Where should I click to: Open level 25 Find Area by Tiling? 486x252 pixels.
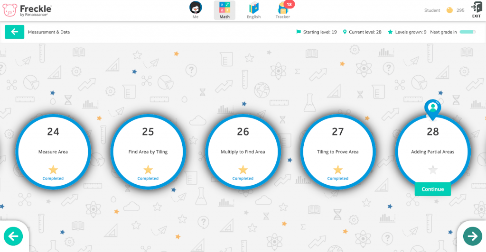pos(148,152)
